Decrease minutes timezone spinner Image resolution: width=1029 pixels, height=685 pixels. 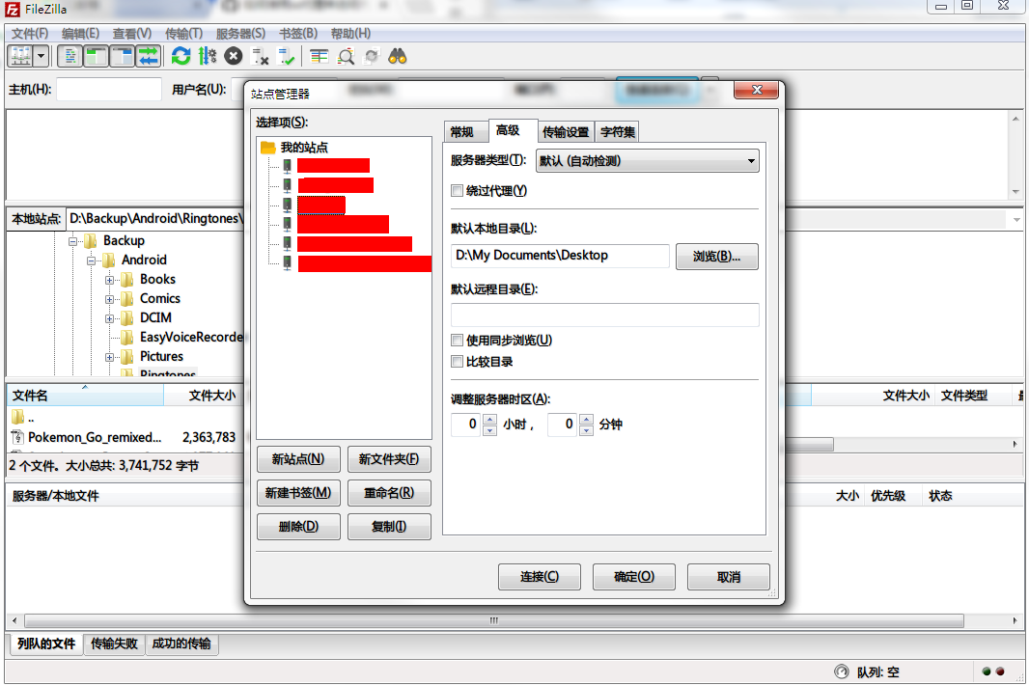click(x=586, y=429)
